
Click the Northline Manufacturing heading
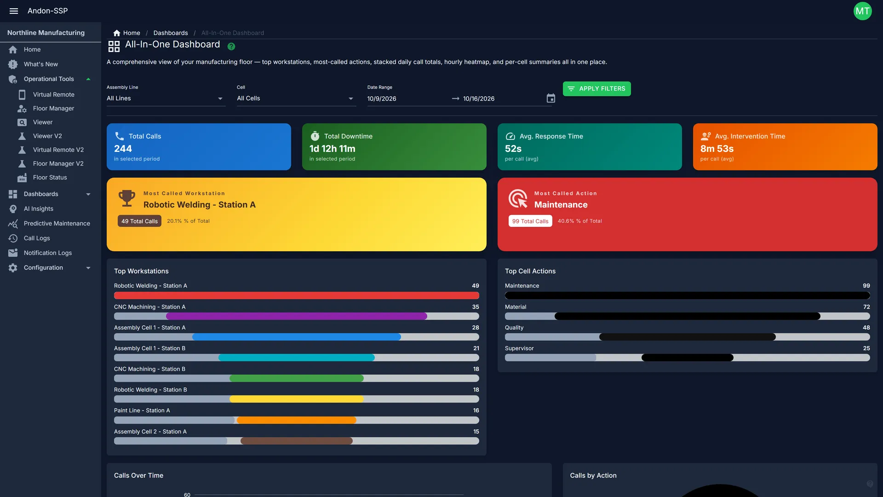46,33
